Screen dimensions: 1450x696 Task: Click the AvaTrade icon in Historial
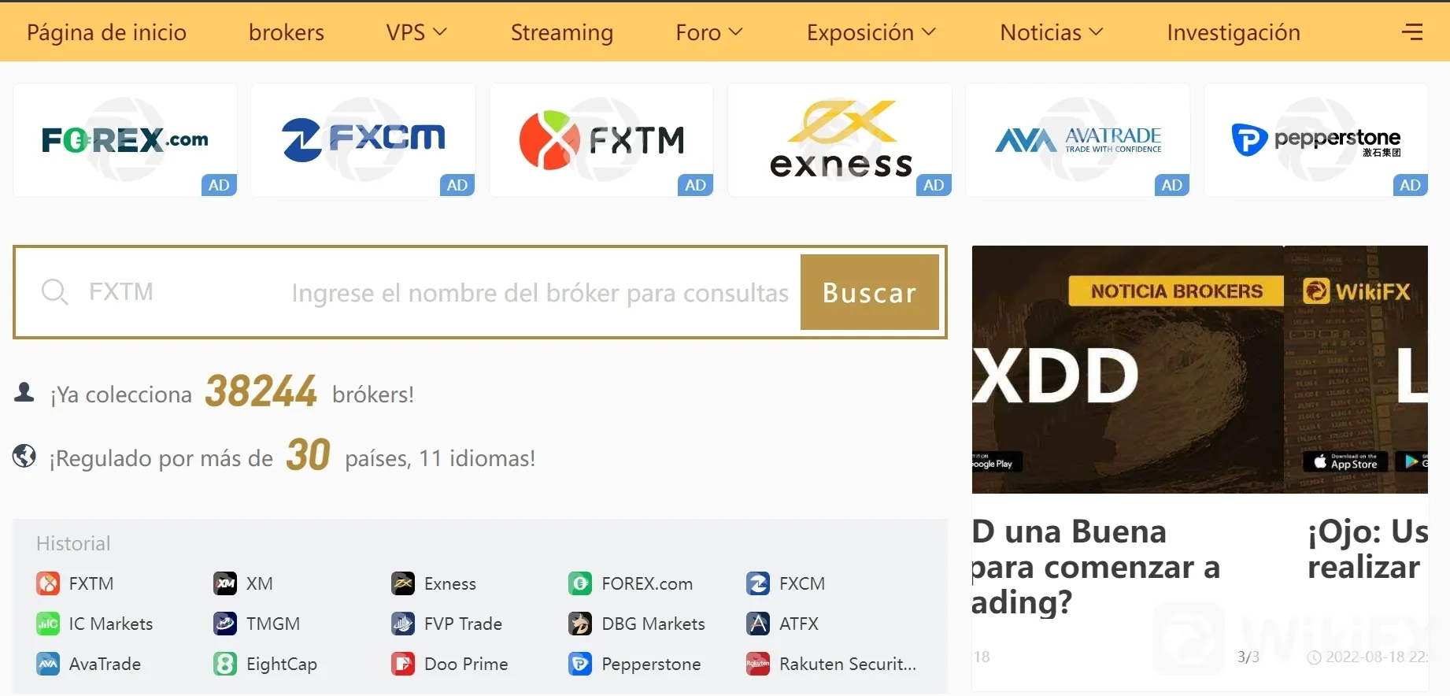click(x=48, y=664)
